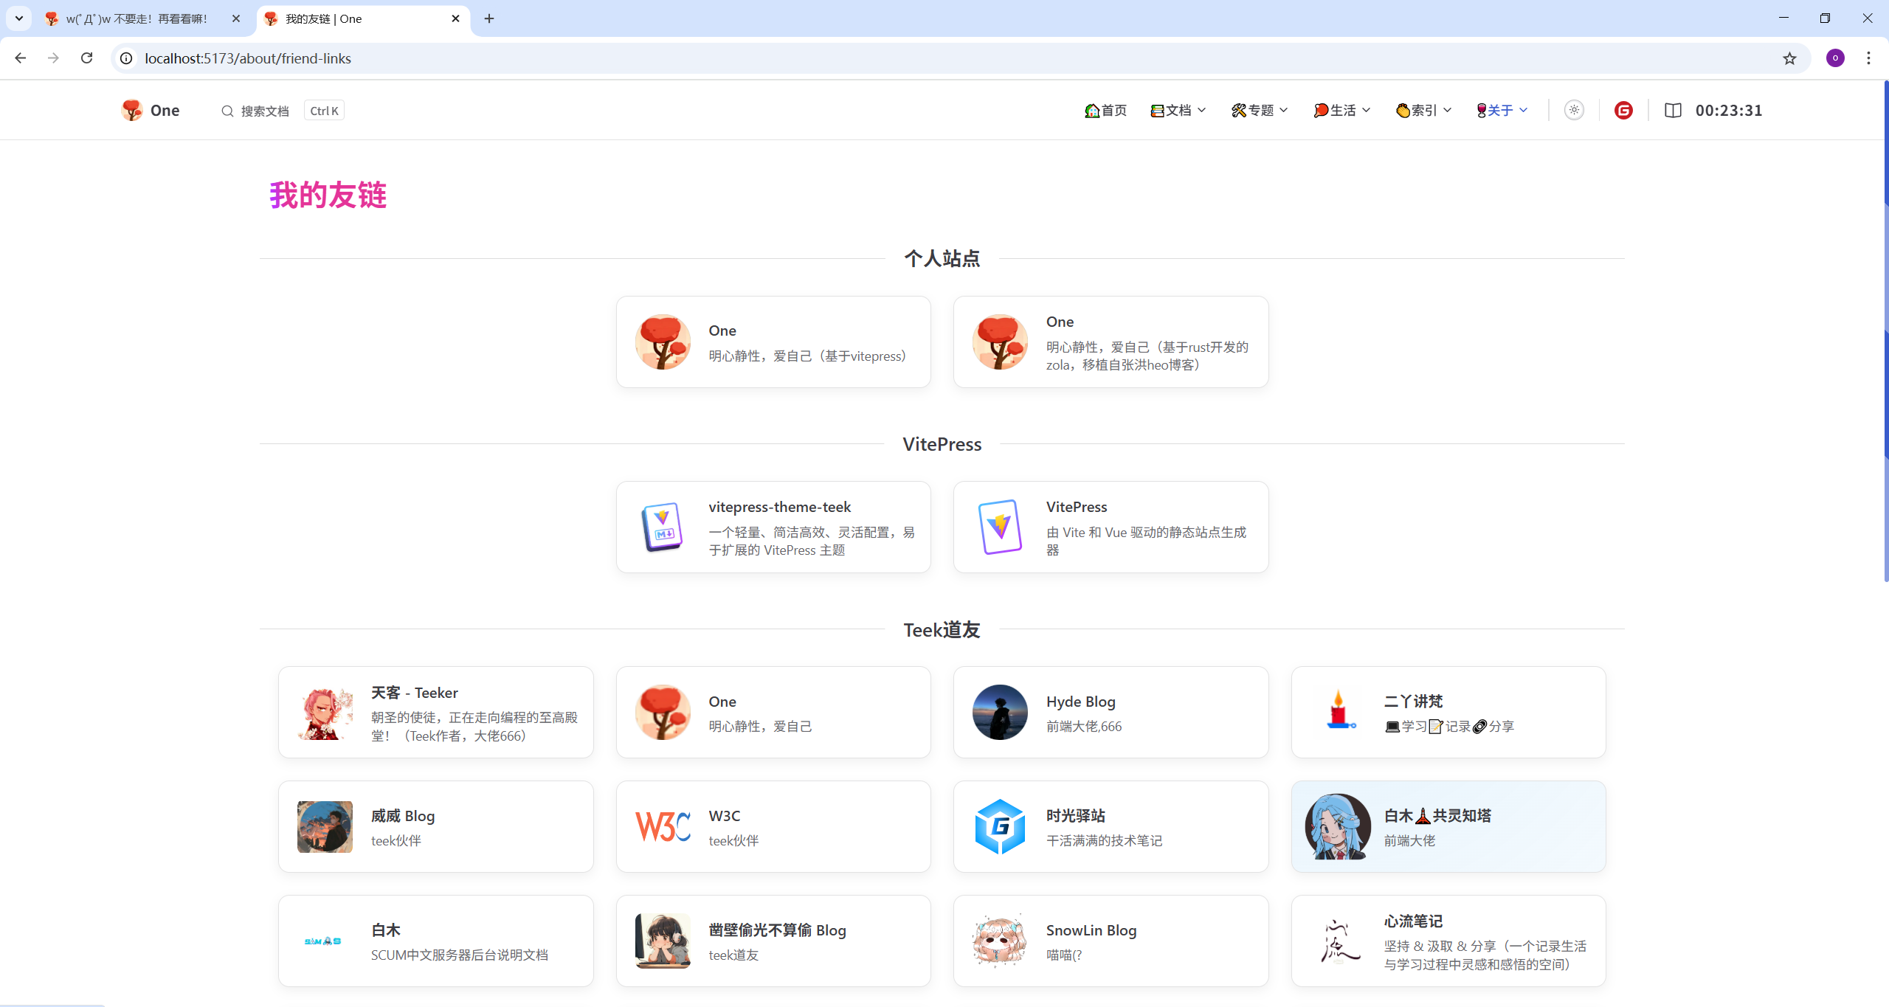Open the Gitee link icon
Screen dimensions: 1889x1007
pos(1623,111)
